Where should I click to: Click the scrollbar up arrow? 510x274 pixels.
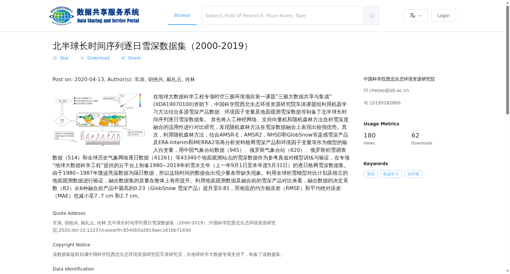tap(507, 3)
